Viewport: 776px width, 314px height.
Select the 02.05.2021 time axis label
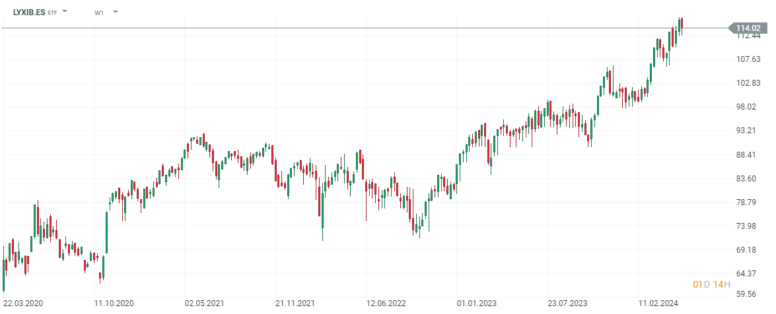point(205,303)
